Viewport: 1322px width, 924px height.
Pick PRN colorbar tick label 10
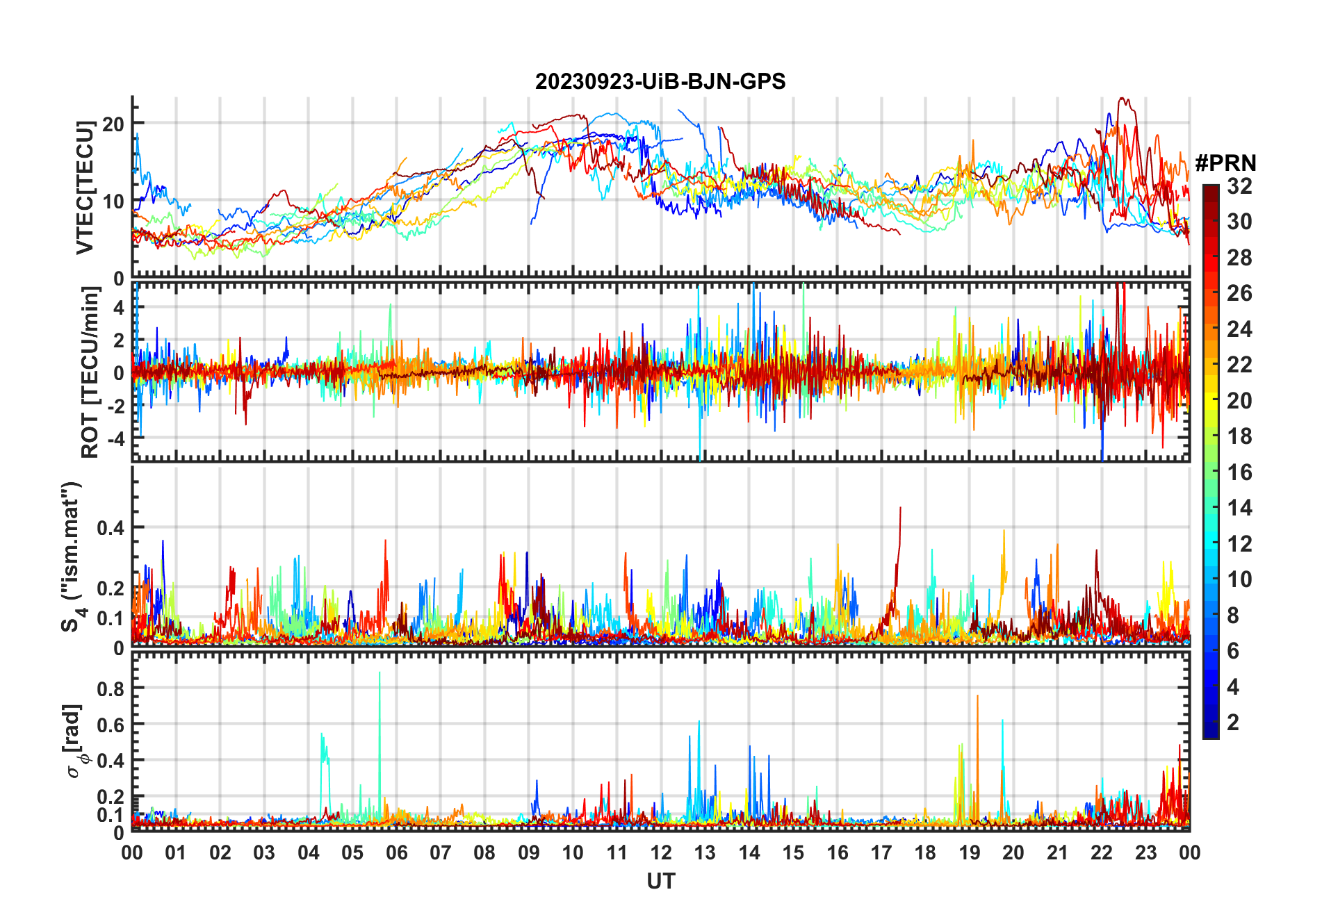click(1239, 579)
